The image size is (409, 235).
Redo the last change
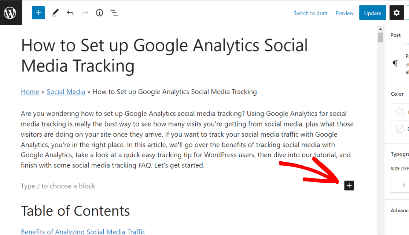click(x=85, y=12)
